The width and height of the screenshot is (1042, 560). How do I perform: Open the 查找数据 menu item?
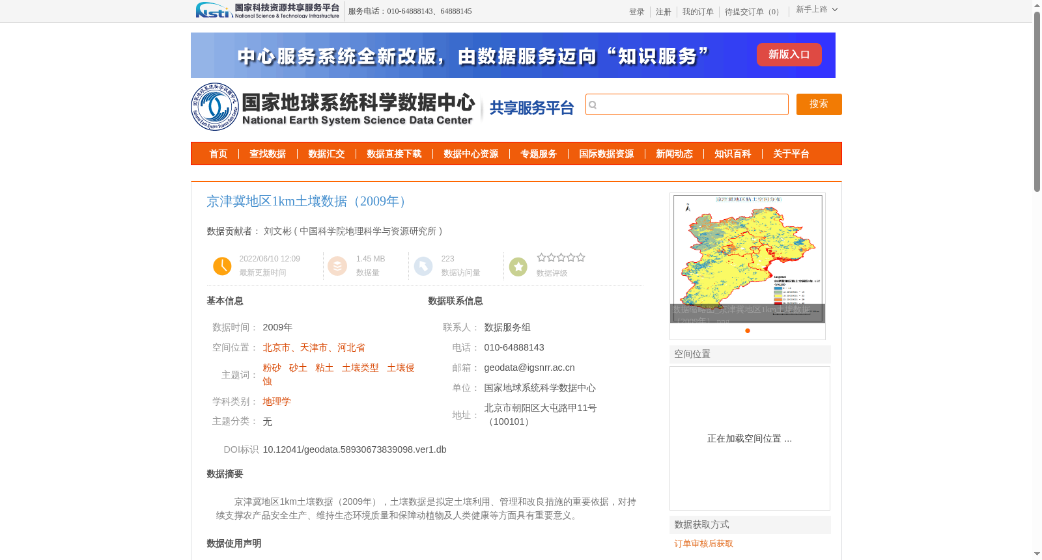pos(268,154)
